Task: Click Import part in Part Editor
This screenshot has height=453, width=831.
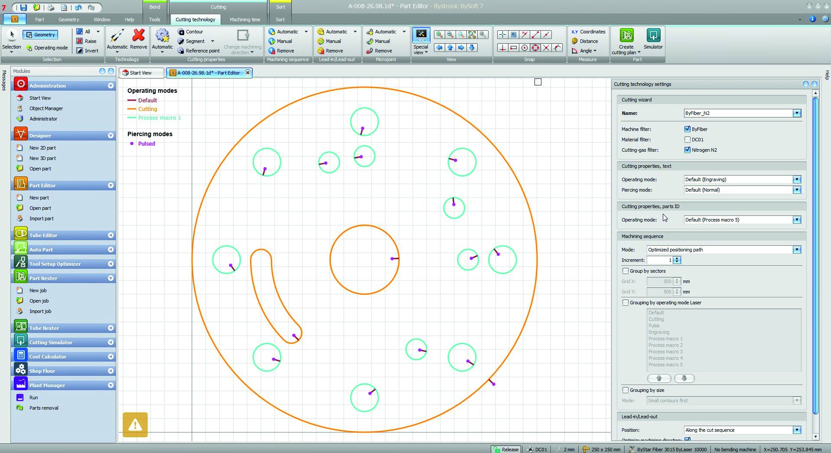Action: pyautogui.click(x=41, y=218)
